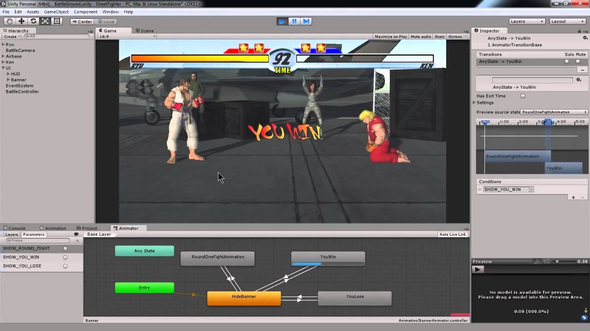Select the Scale tool in the toolbar
Image resolution: width=590 pixels, height=331 pixels.
[x=45, y=21]
